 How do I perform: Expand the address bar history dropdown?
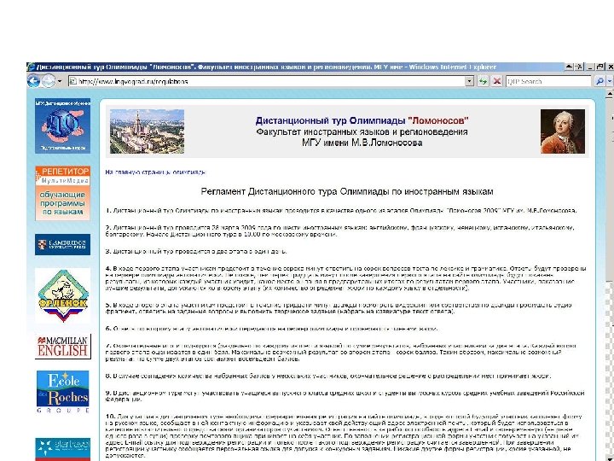[470, 82]
